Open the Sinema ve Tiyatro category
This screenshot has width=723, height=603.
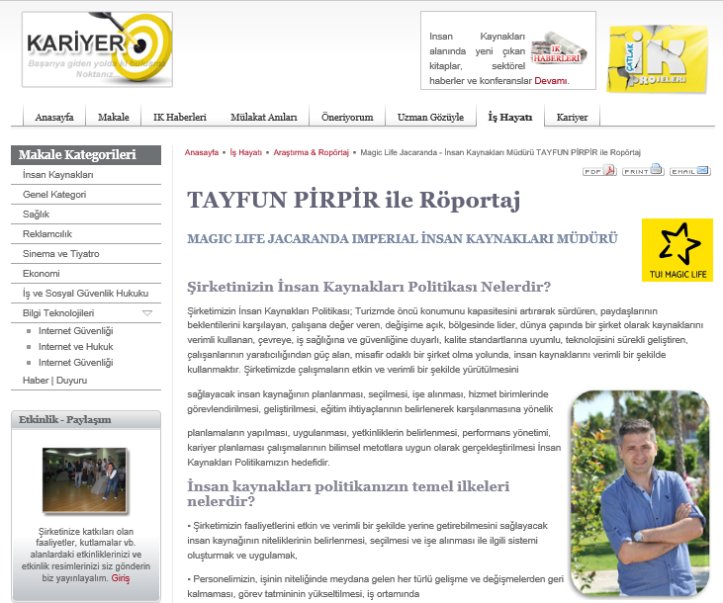click(61, 254)
